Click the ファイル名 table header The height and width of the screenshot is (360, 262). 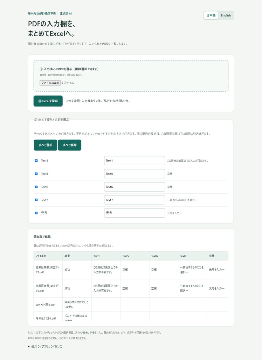pyautogui.click(x=48, y=256)
